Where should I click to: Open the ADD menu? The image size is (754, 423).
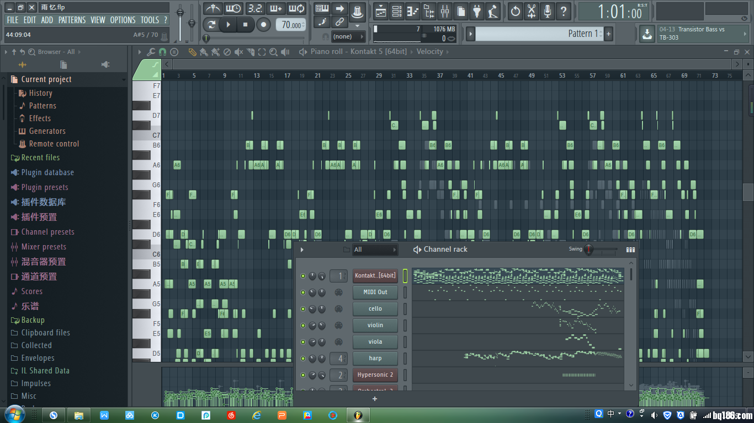click(47, 20)
